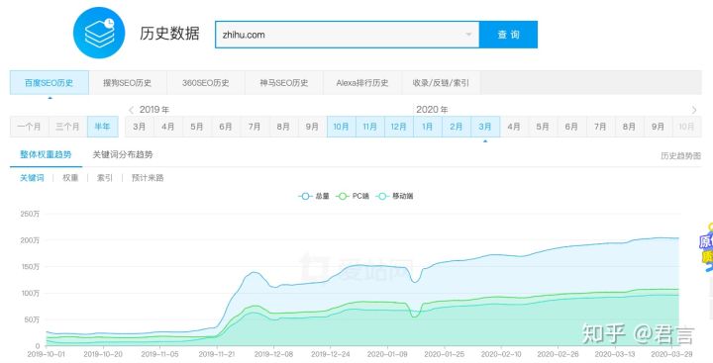The height and width of the screenshot is (363, 713).
Task: Open the 整体权重趋势 tab
Action: tap(46, 155)
